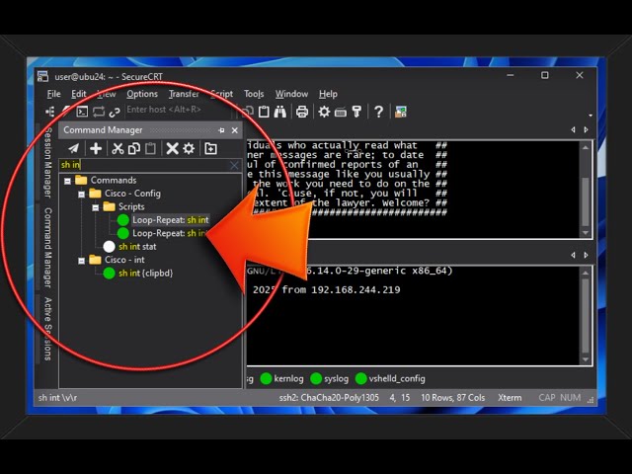The width and height of the screenshot is (632, 474).
Task: Open the File menu
Action: coord(53,94)
